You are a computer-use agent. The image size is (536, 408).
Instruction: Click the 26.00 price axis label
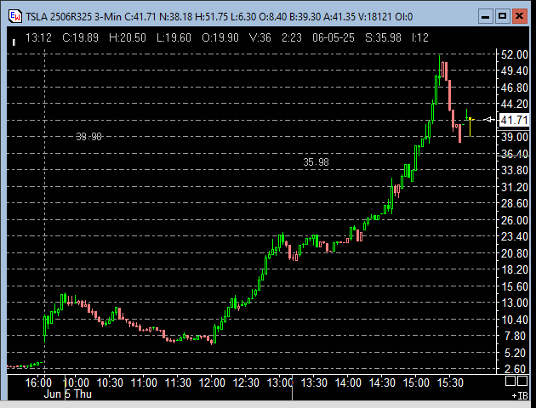(514, 220)
